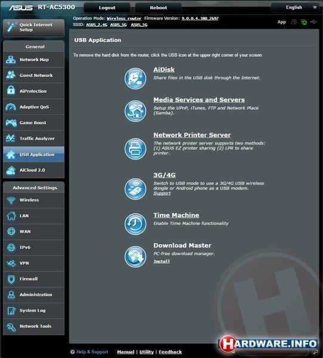Image resolution: width=323 pixels, height=358 pixels.
Task: Open the Media Services and Servers link
Action: [x=199, y=100]
